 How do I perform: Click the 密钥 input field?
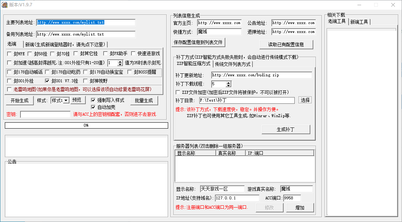click(45, 115)
